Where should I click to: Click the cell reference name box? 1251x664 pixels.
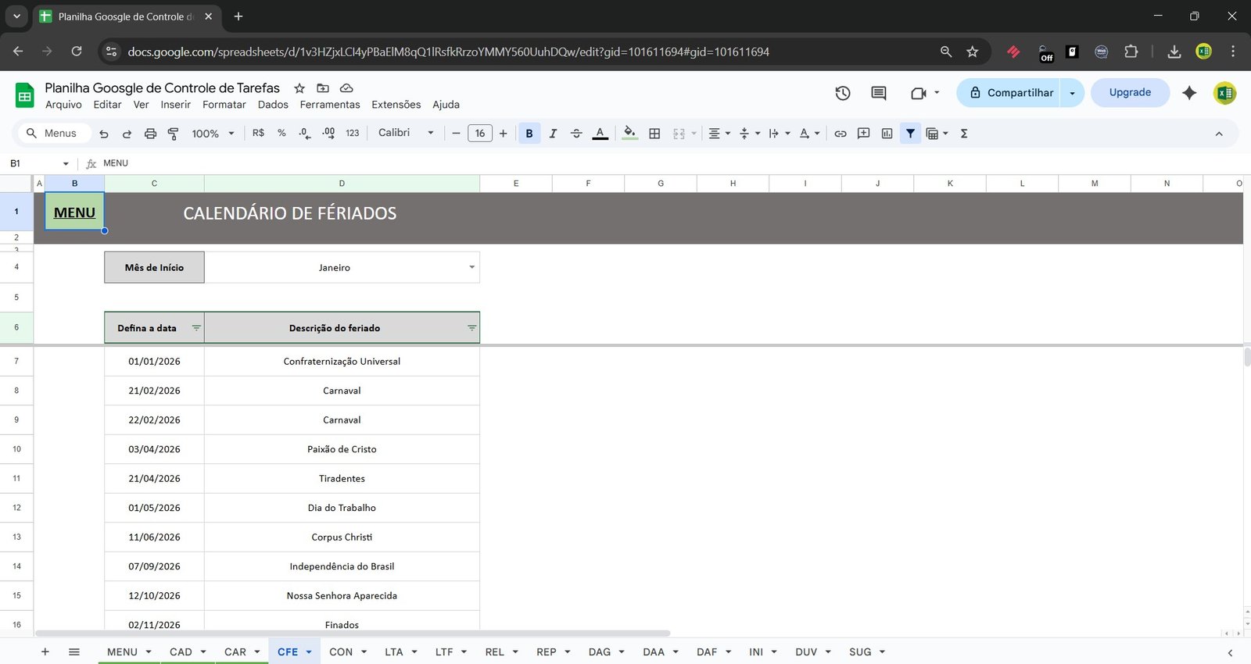click(35, 163)
